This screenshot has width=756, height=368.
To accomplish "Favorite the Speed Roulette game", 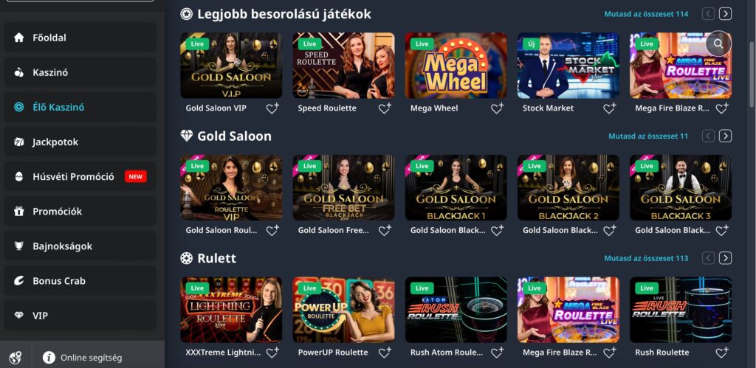I will click(385, 108).
